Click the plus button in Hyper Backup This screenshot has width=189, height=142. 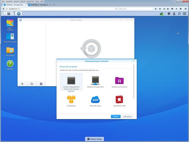point(22,84)
